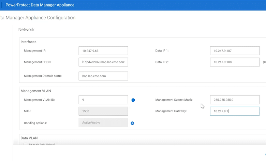Select the Management Gateway: label
The width and height of the screenshot is (266, 161).
pyautogui.click(x=171, y=111)
